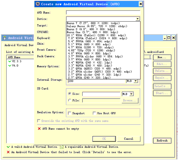The image size is (178, 160).
Task: Open Internal Storage MiB unit dropdown
Action: tap(135, 81)
